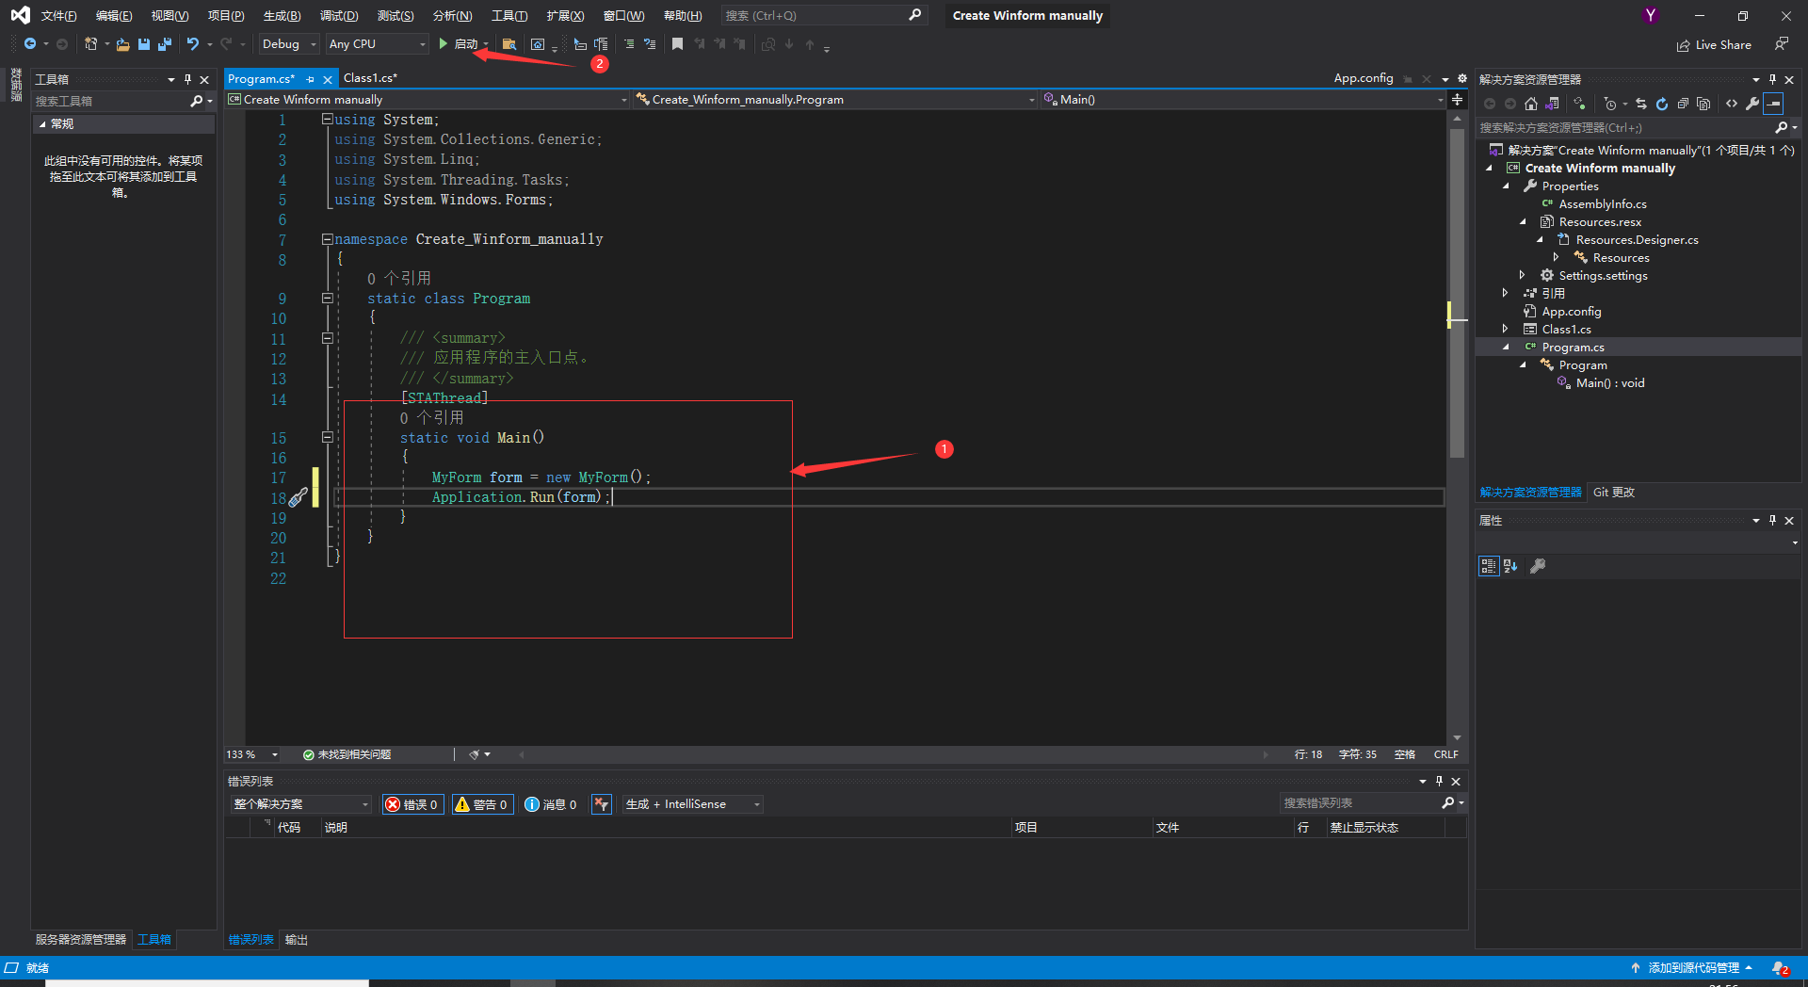1808x987 pixels.
Task: Expand the Class1.cs tree item
Action: (x=1507, y=329)
